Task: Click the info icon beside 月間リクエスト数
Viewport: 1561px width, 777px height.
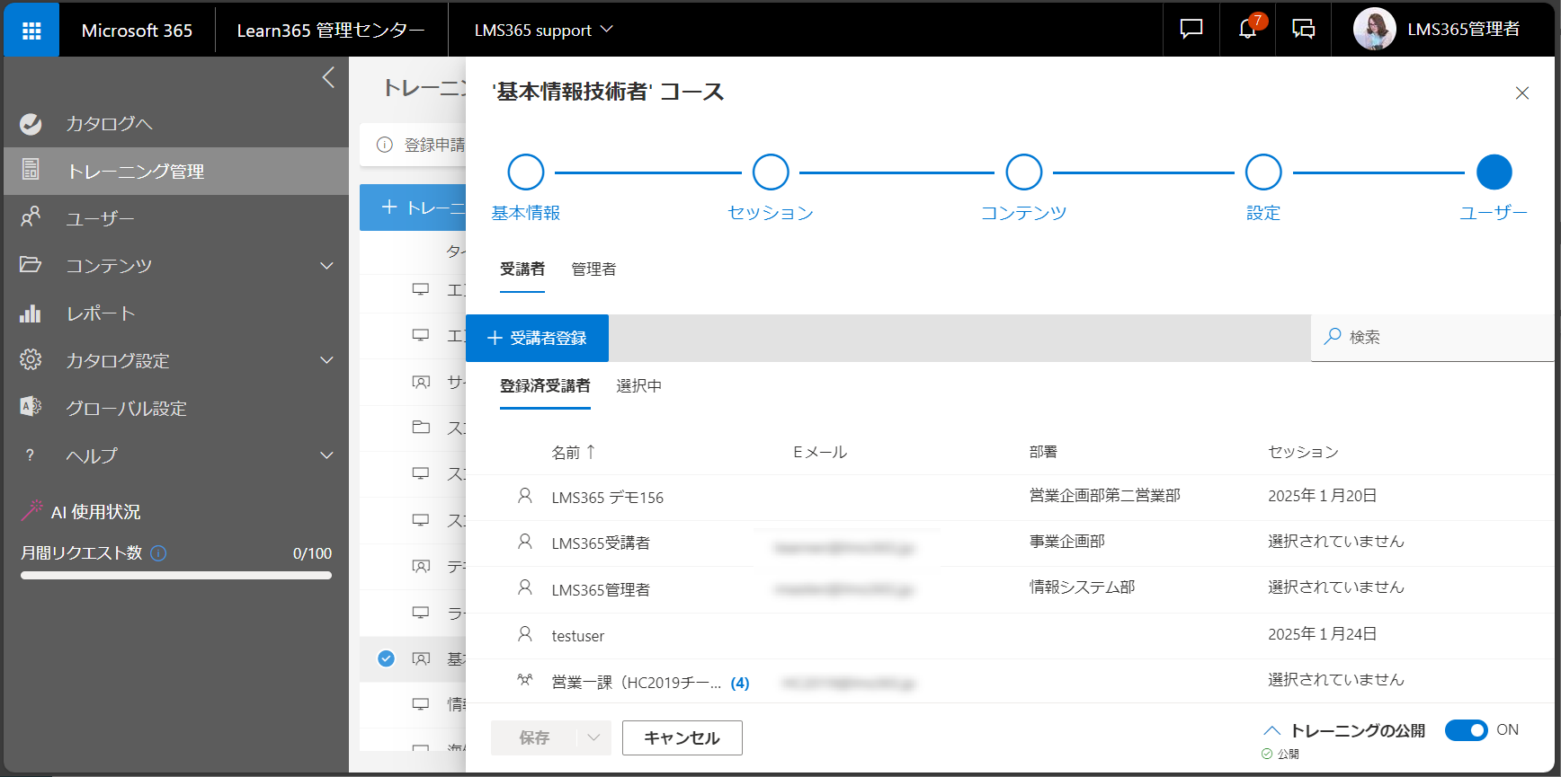Action: 158,553
